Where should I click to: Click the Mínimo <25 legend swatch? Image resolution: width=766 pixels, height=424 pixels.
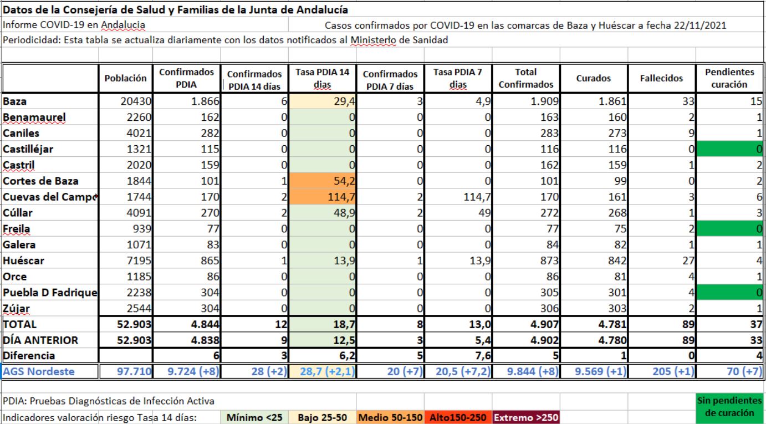254,417
